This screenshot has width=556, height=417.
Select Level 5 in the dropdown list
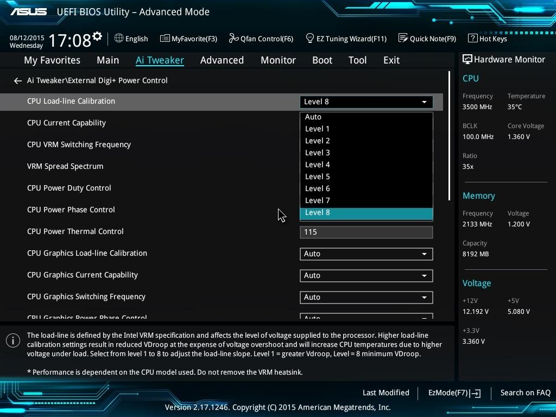pyautogui.click(x=318, y=176)
